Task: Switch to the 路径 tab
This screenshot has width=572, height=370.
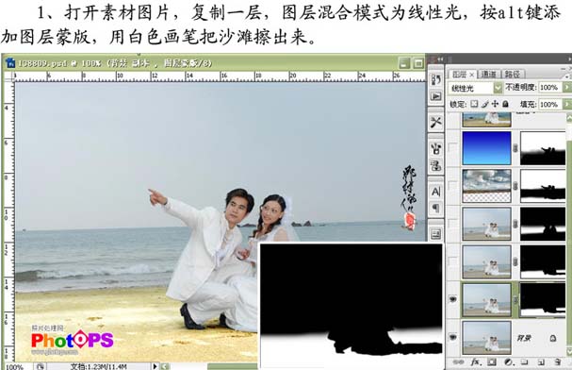Action: (x=513, y=75)
